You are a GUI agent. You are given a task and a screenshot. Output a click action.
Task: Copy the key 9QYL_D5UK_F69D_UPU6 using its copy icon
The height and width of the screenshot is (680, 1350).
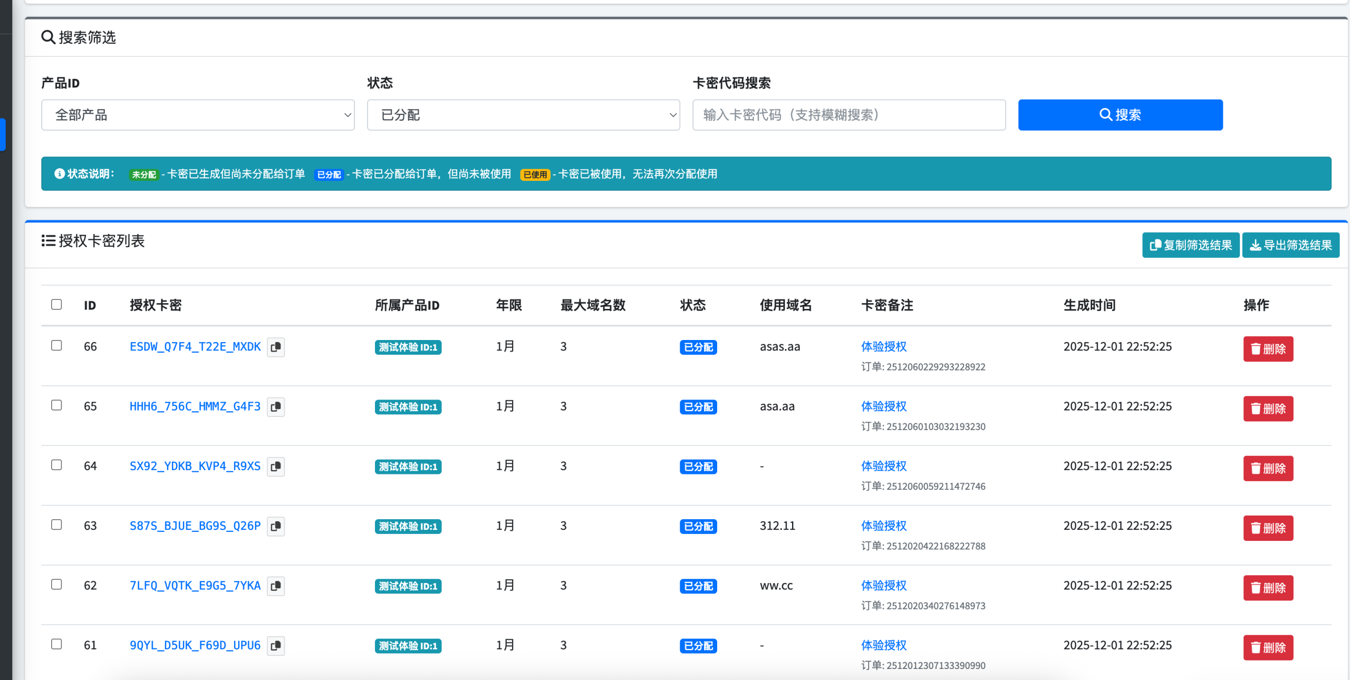pos(276,646)
